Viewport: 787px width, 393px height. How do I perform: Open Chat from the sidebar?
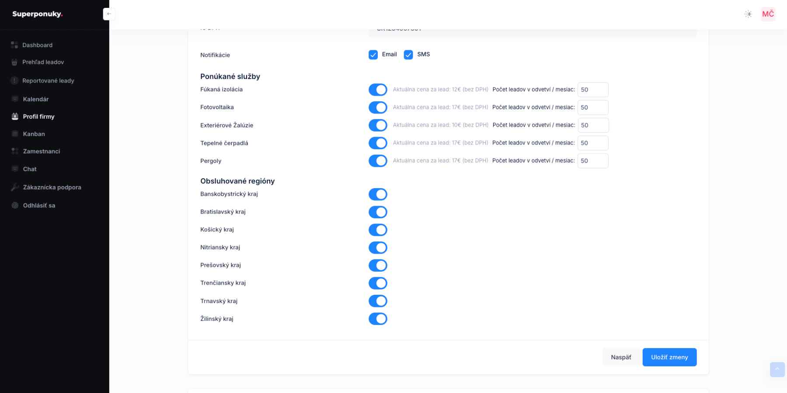click(30, 169)
